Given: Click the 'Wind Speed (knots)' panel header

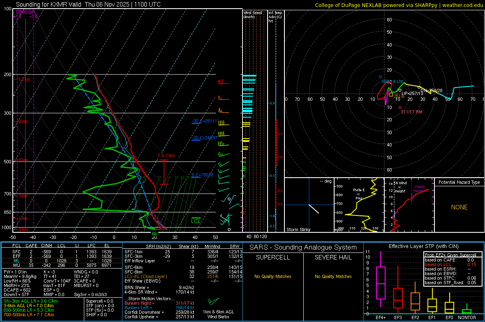Looking at the screenshot, I should coord(253,14).
